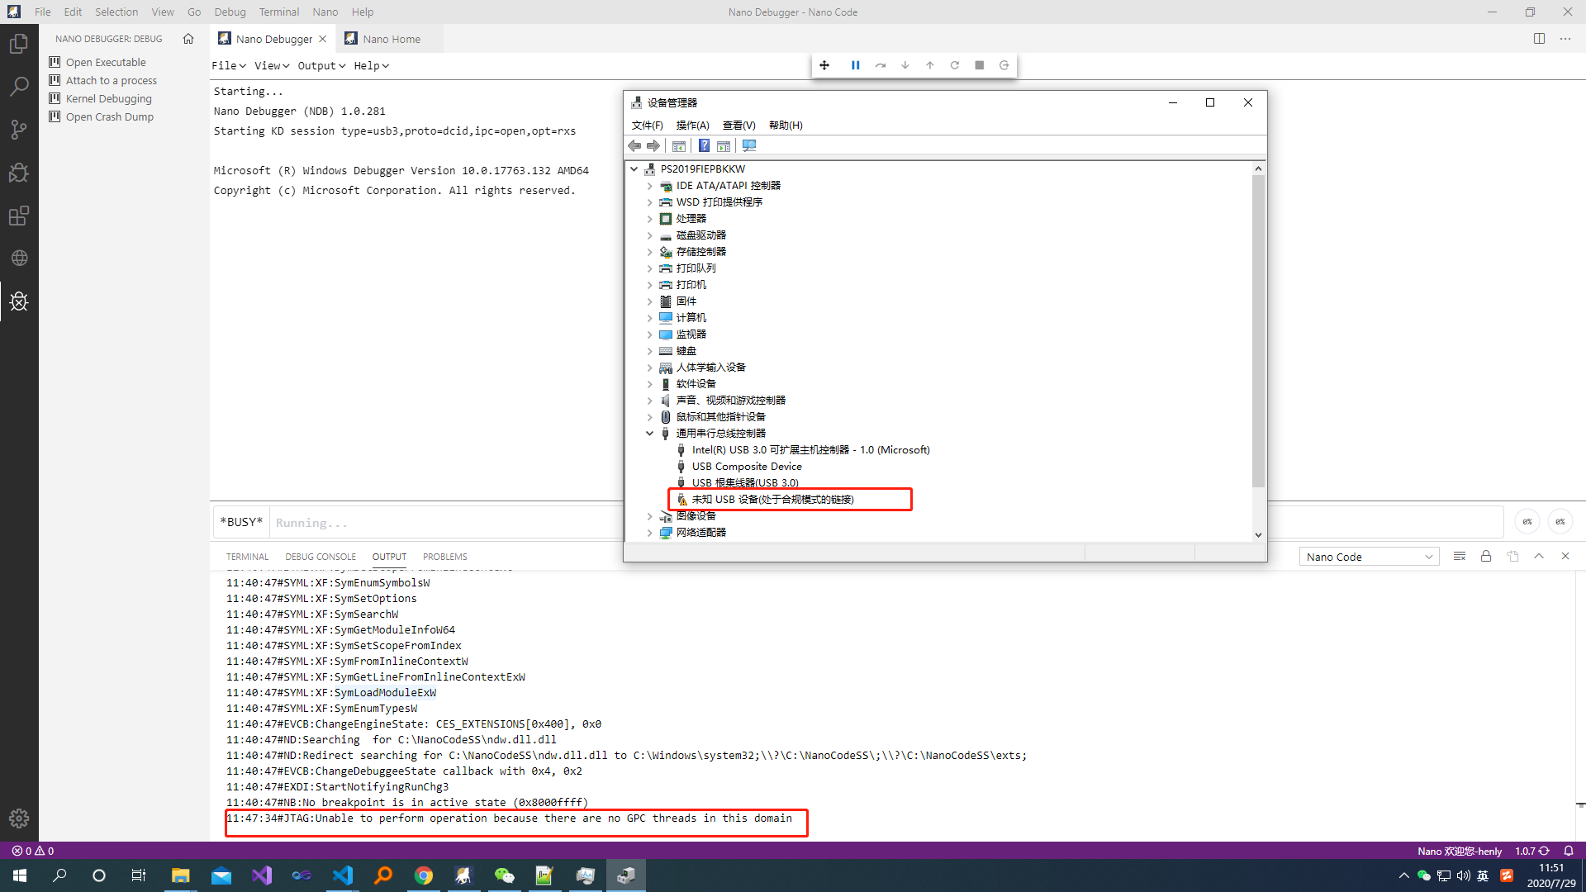Screen dimensions: 1586x892
Task: Open the Output dropdown in Nano Debugger
Action: tap(321, 65)
